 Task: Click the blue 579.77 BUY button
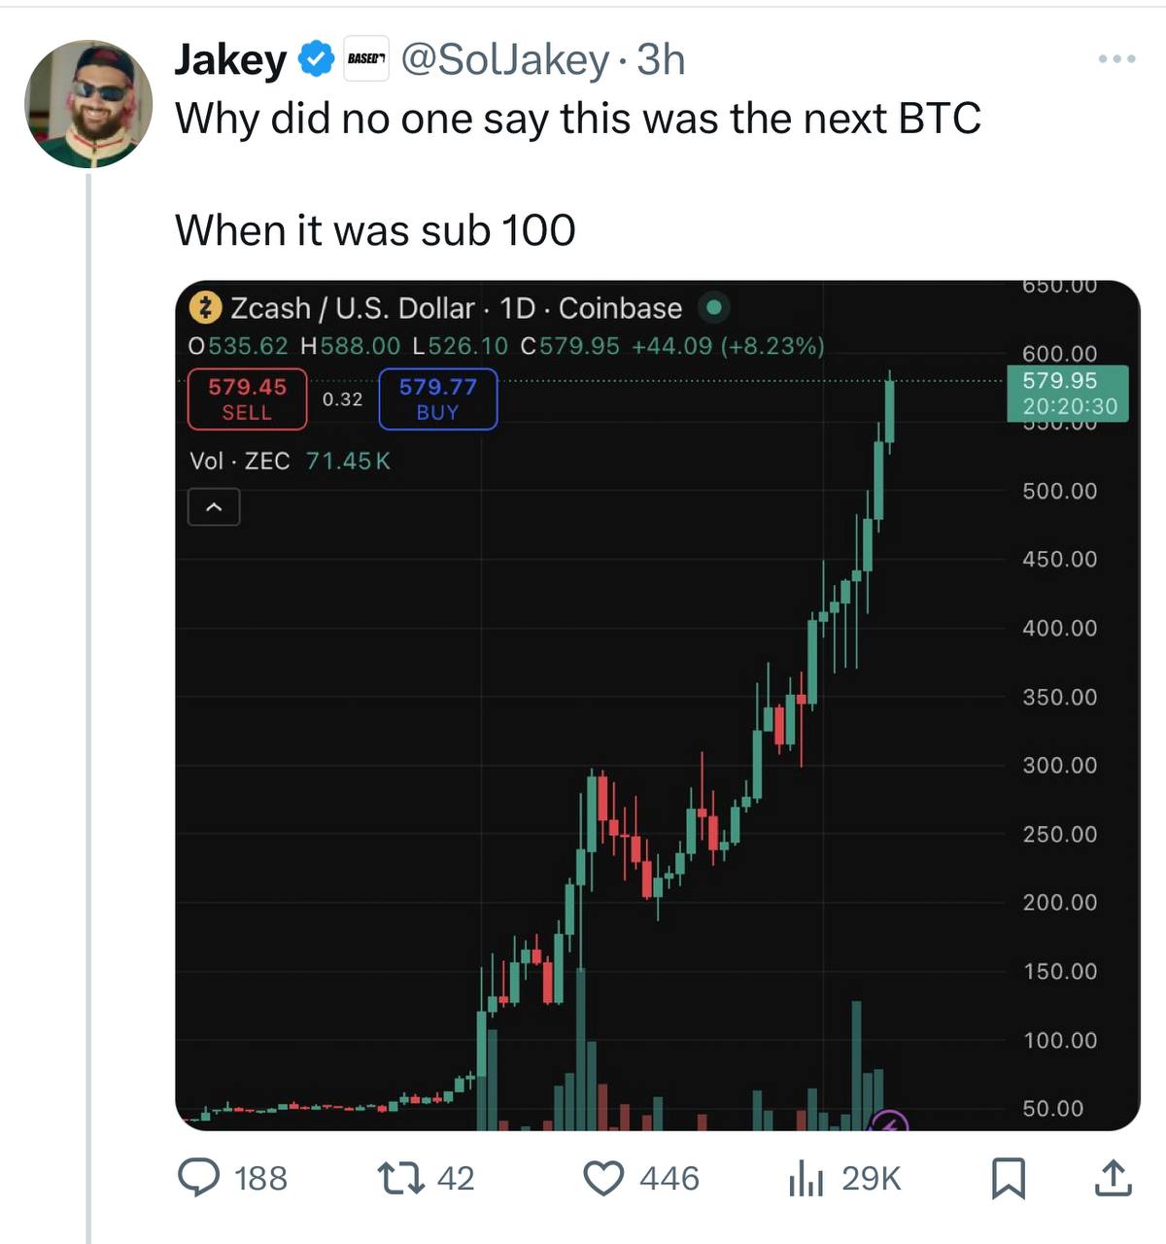[437, 398]
